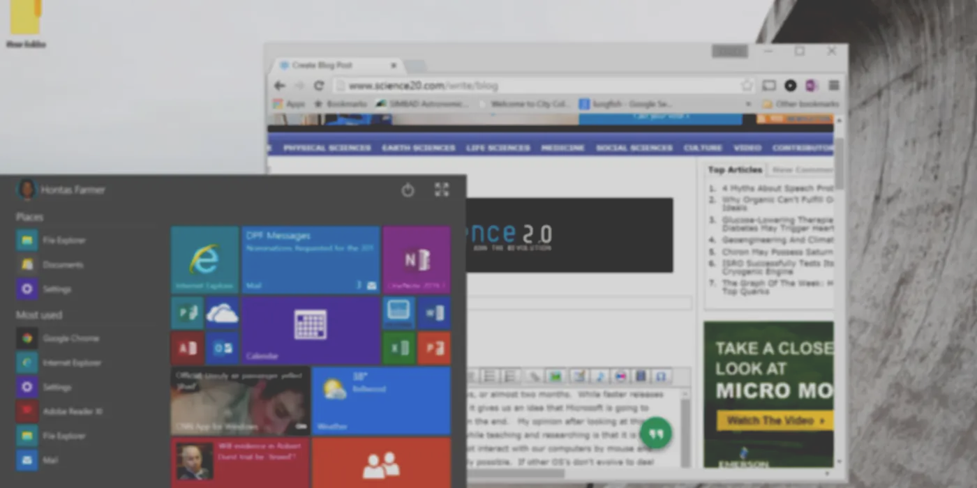The image size is (977, 488).
Task: Open the Calendar tile
Action: pos(311,330)
